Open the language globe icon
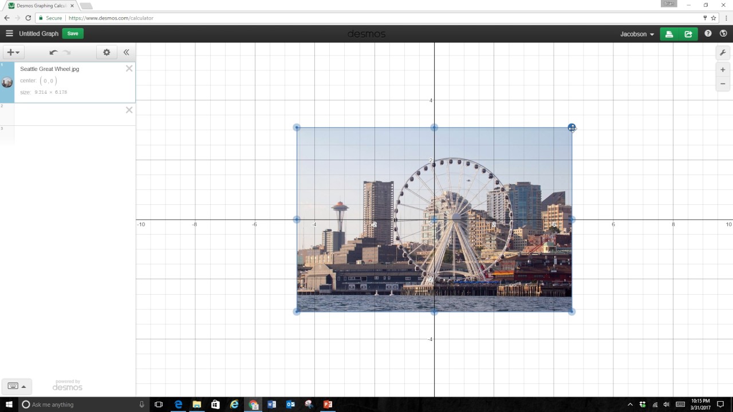 [x=723, y=34]
